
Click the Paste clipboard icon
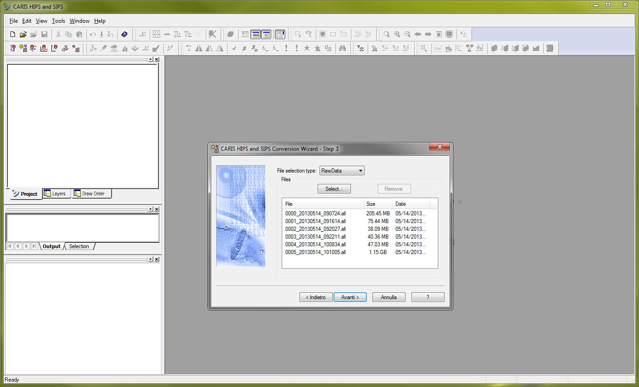pos(79,34)
